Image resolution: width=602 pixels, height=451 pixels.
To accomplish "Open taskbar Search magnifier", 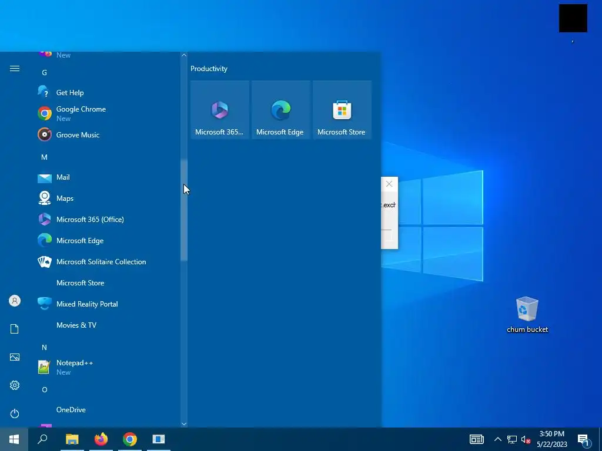I will [x=42, y=439].
